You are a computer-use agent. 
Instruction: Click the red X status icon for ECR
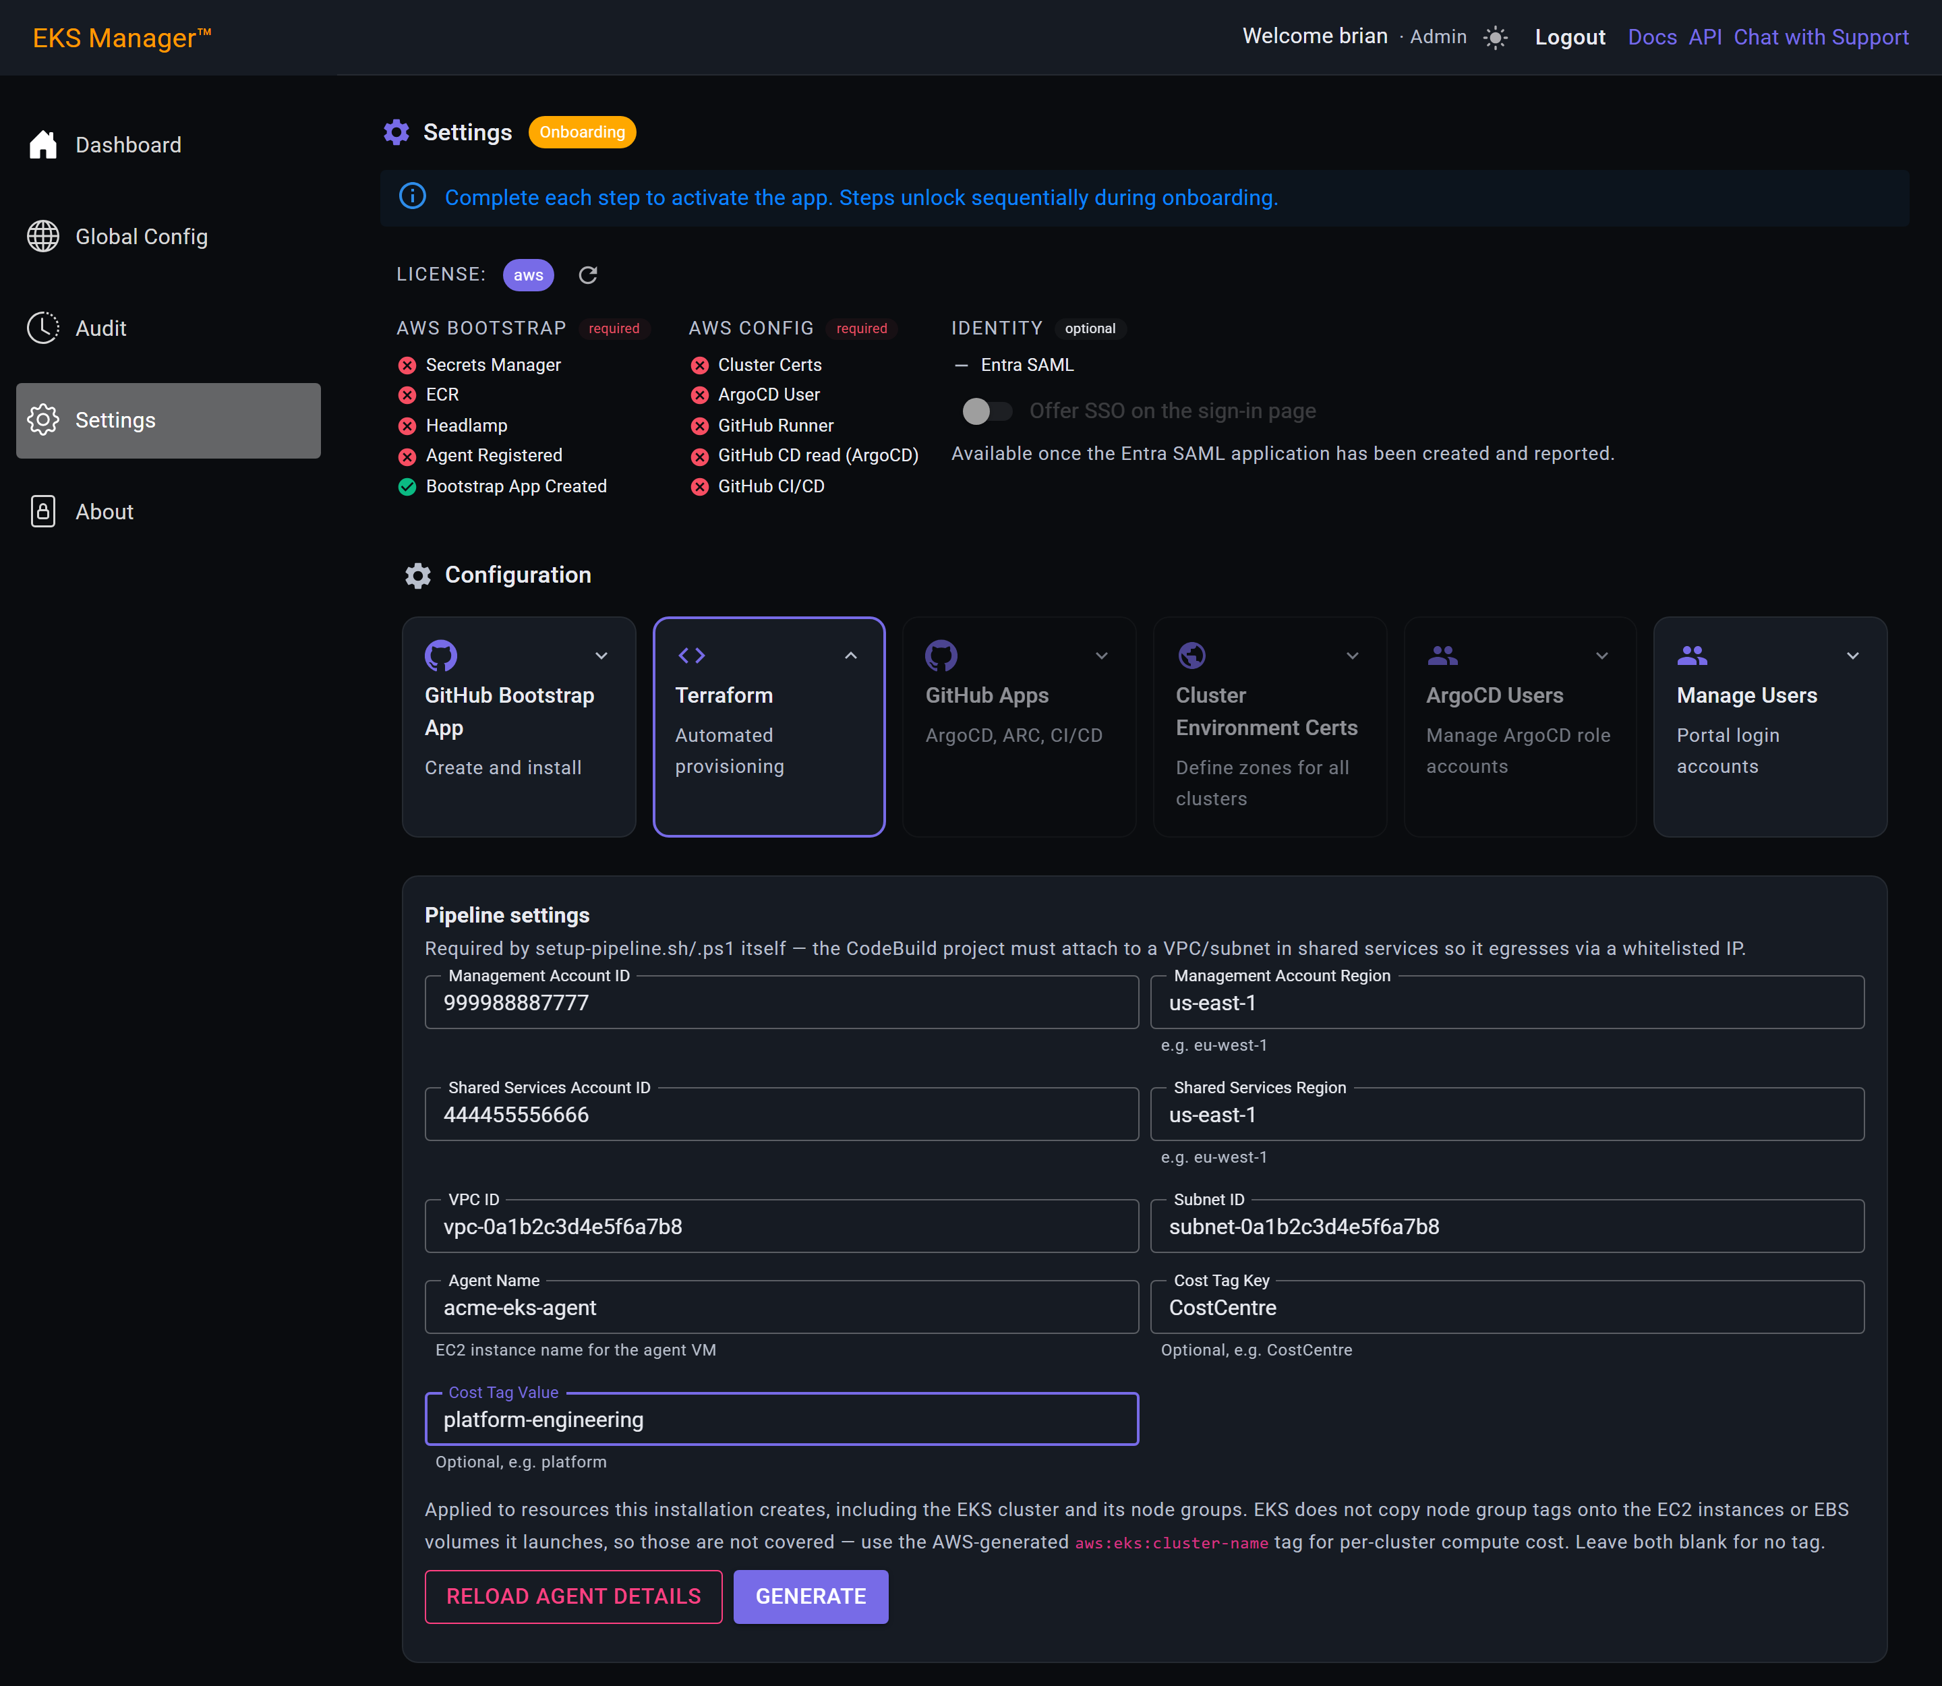point(407,395)
